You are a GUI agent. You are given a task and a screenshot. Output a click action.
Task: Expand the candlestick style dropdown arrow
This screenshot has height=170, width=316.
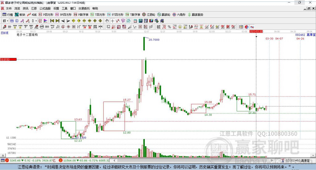(x=36, y=21)
